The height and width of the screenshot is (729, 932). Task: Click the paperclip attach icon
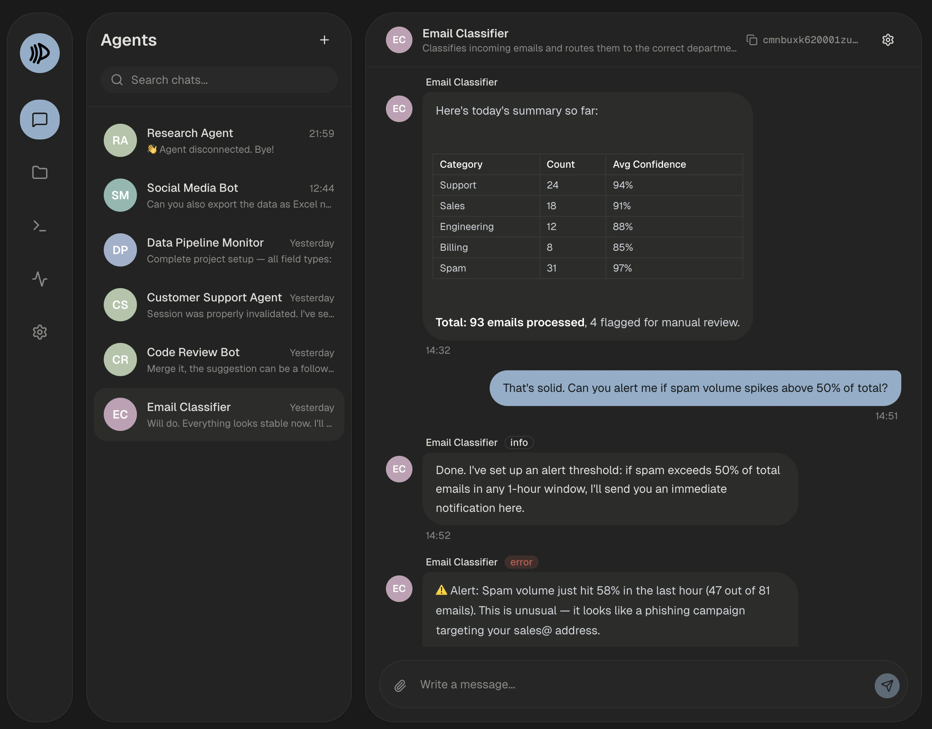[x=400, y=685]
